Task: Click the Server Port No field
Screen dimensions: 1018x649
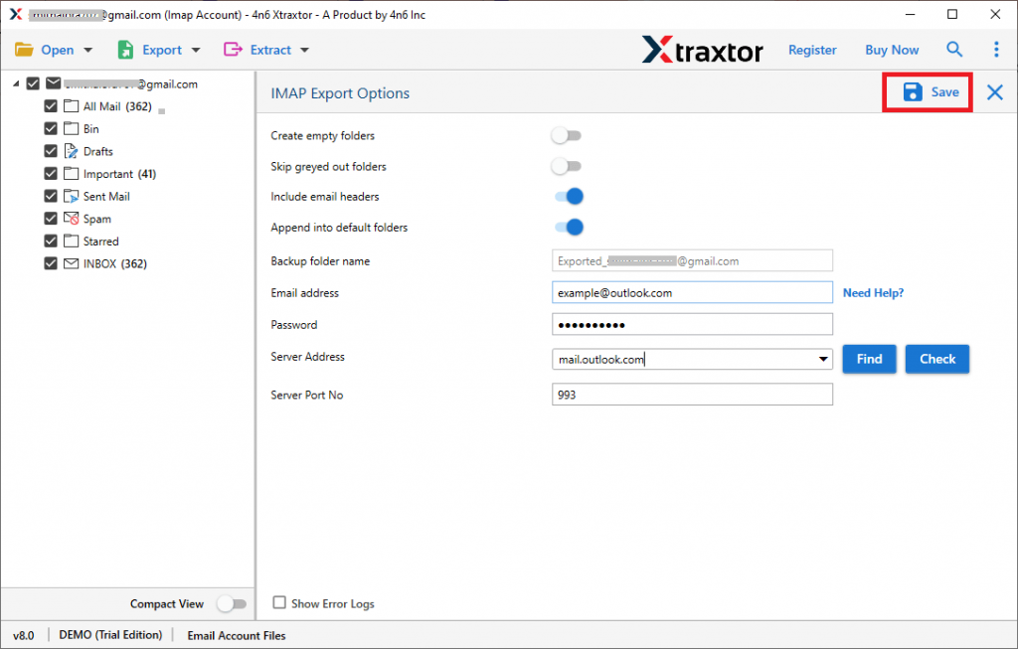Action: point(692,394)
